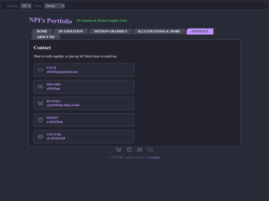
Task: Click the Reddit icon in contact card
Action: [40, 120]
